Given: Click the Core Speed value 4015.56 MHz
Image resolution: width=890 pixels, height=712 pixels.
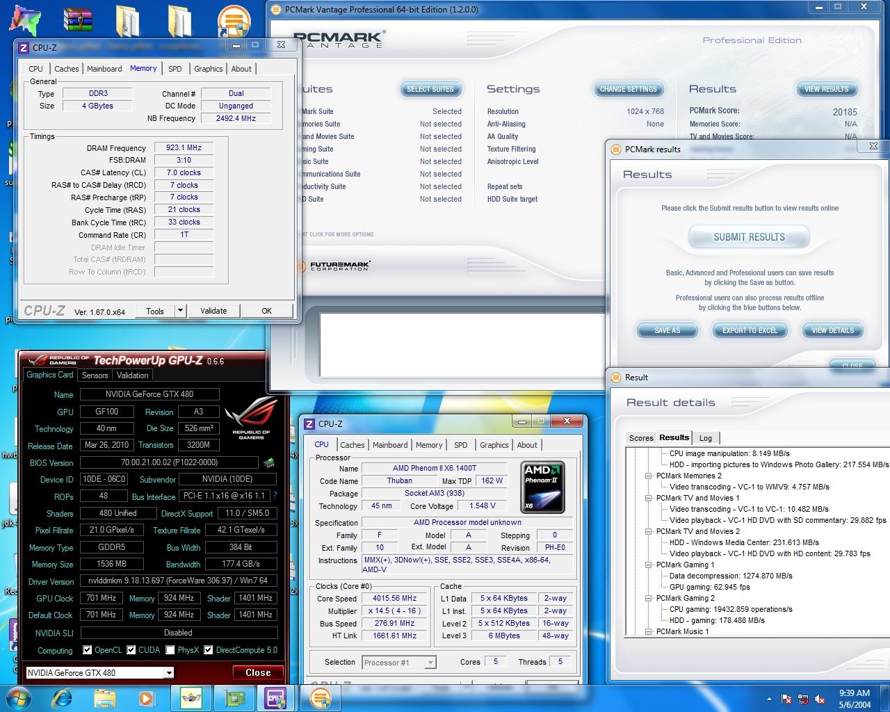Looking at the screenshot, I should tap(395, 598).
